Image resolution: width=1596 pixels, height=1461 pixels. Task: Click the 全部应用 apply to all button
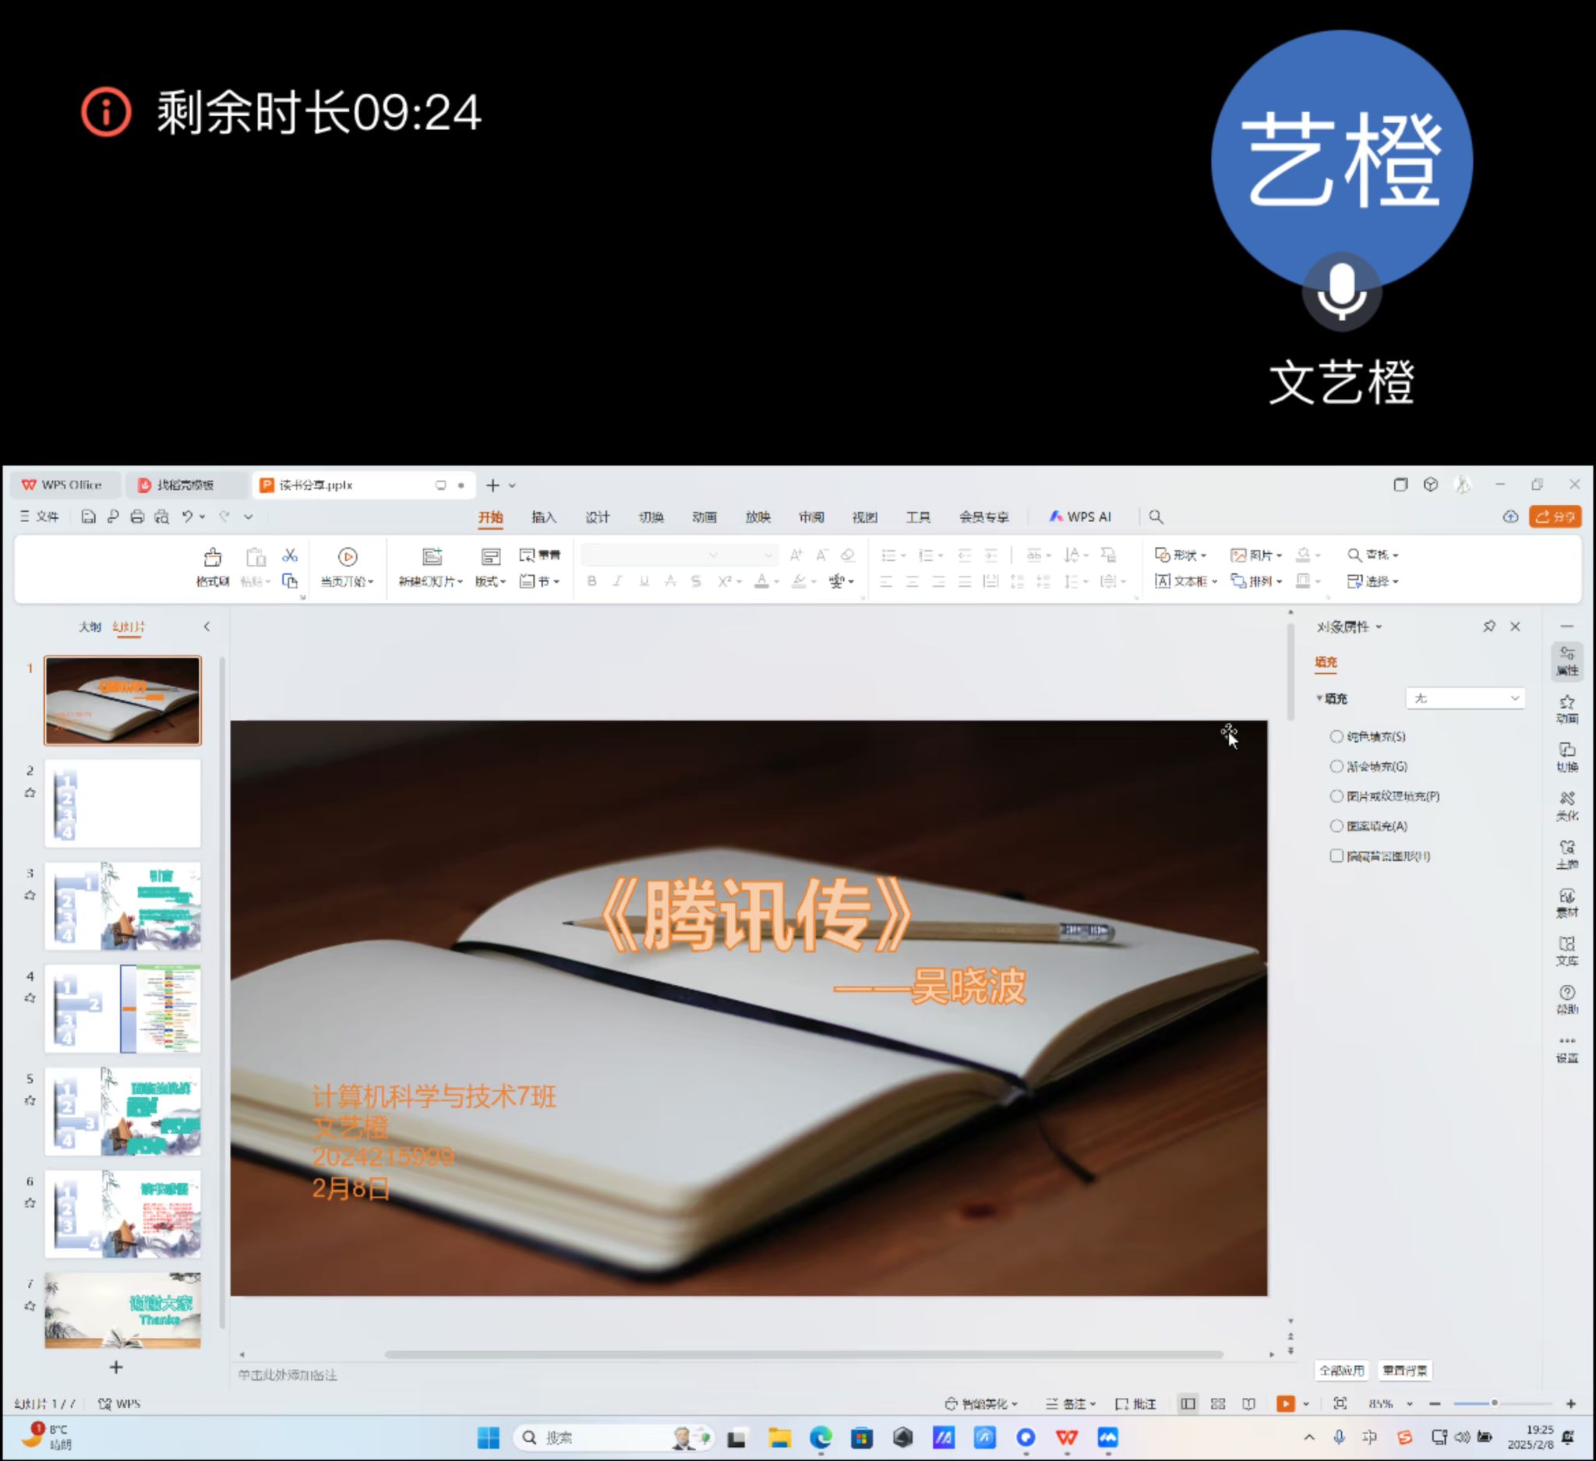(x=1341, y=1370)
